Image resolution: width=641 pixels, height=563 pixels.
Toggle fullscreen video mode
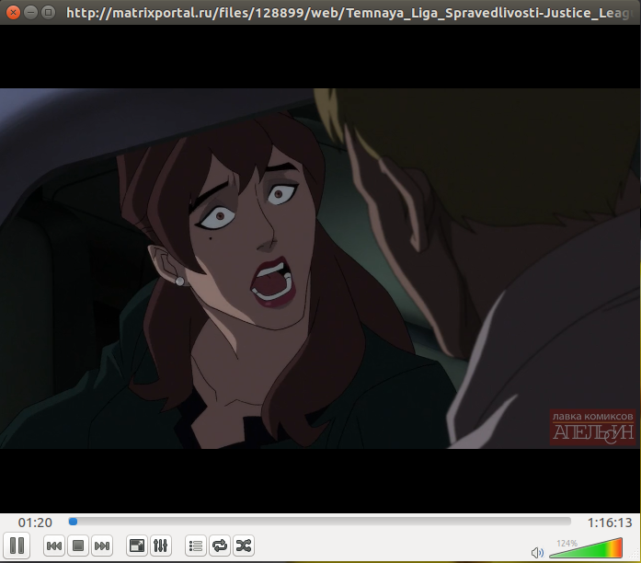[137, 546]
